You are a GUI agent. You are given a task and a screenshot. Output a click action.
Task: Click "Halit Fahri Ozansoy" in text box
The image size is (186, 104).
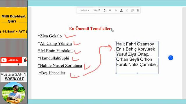pos(135,44)
